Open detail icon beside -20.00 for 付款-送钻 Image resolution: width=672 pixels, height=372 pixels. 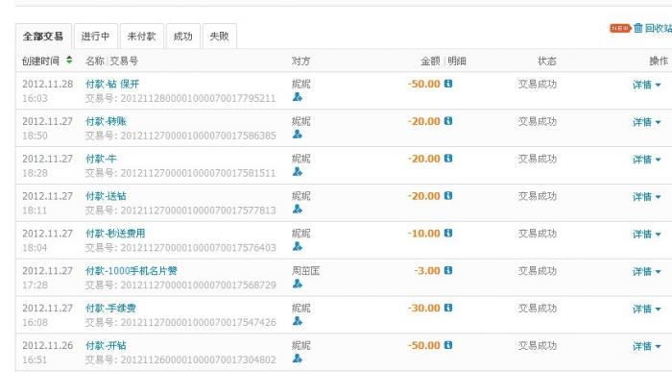pyautogui.click(x=448, y=196)
